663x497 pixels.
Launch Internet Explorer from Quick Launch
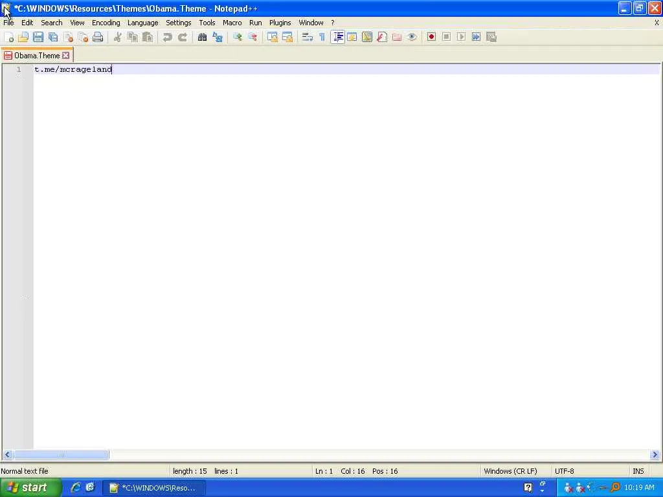click(x=76, y=488)
